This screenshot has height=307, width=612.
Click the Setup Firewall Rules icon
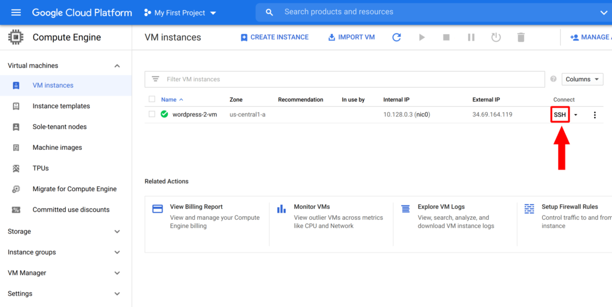[x=530, y=208]
